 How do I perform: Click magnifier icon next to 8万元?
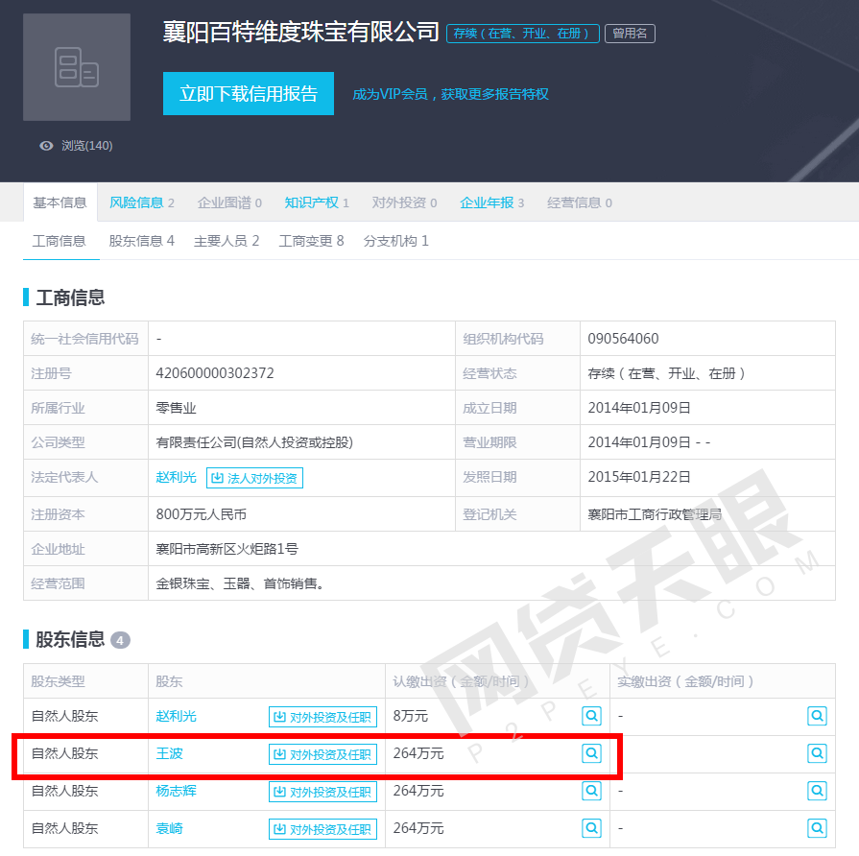pos(591,716)
